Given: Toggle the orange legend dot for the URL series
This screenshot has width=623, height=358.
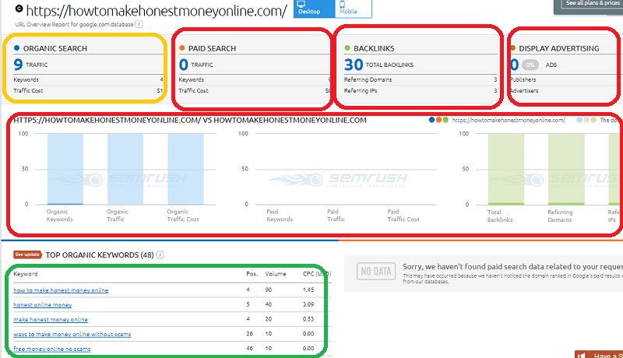Looking at the screenshot, I should [x=438, y=120].
